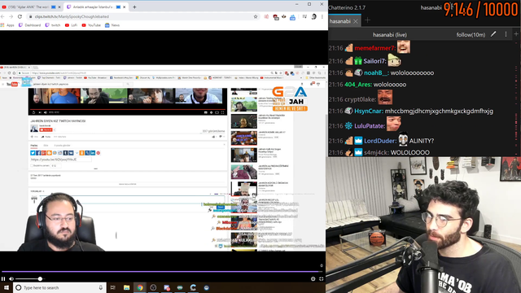Open Apps bookmark shortcut
Viewport: 521px width, 293px height.
click(7, 25)
